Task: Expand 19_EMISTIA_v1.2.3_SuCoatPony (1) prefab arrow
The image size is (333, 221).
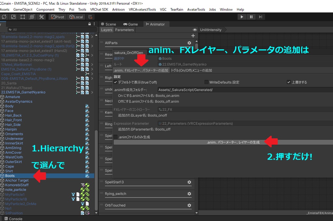Action: [92, 55]
